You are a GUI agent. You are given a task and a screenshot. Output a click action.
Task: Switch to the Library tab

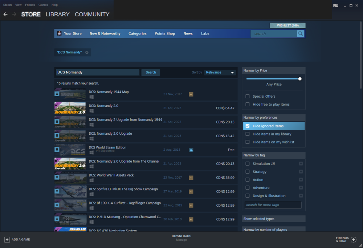pyautogui.click(x=57, y=14)
